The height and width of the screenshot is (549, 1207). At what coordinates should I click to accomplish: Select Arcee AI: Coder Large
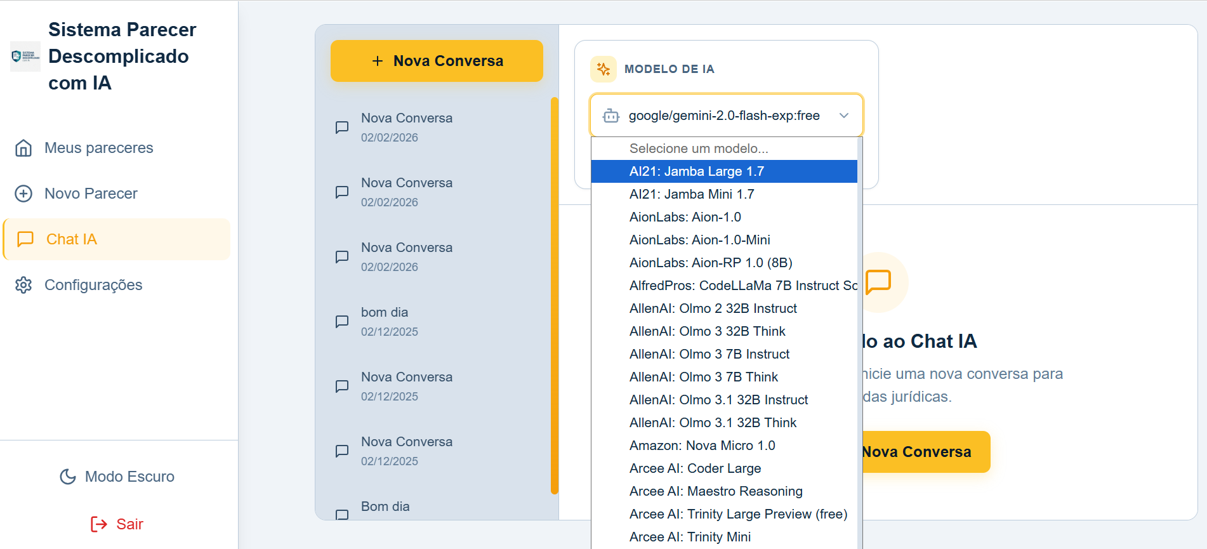click(724, 468)
